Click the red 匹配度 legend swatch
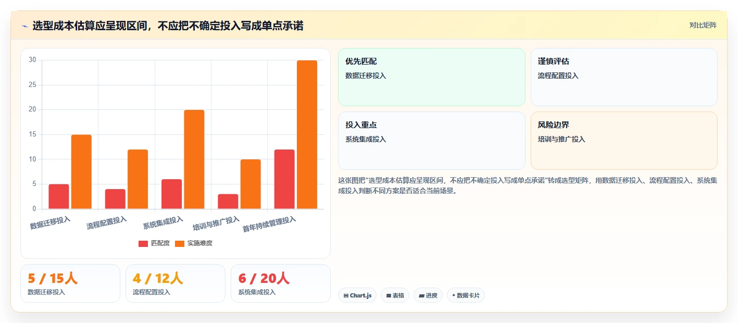This screenshot has height=323, width=738. 143,244
